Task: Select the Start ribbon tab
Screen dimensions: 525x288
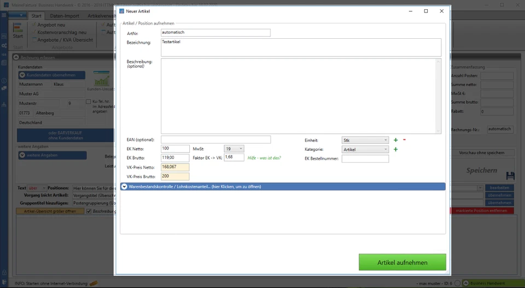Action: [37, 16]
